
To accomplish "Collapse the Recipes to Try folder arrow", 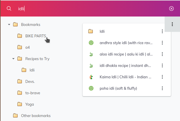I will coord(13,59).
